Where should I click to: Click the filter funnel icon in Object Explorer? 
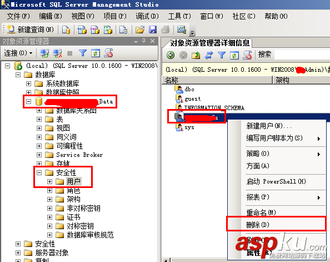[82, 53]
